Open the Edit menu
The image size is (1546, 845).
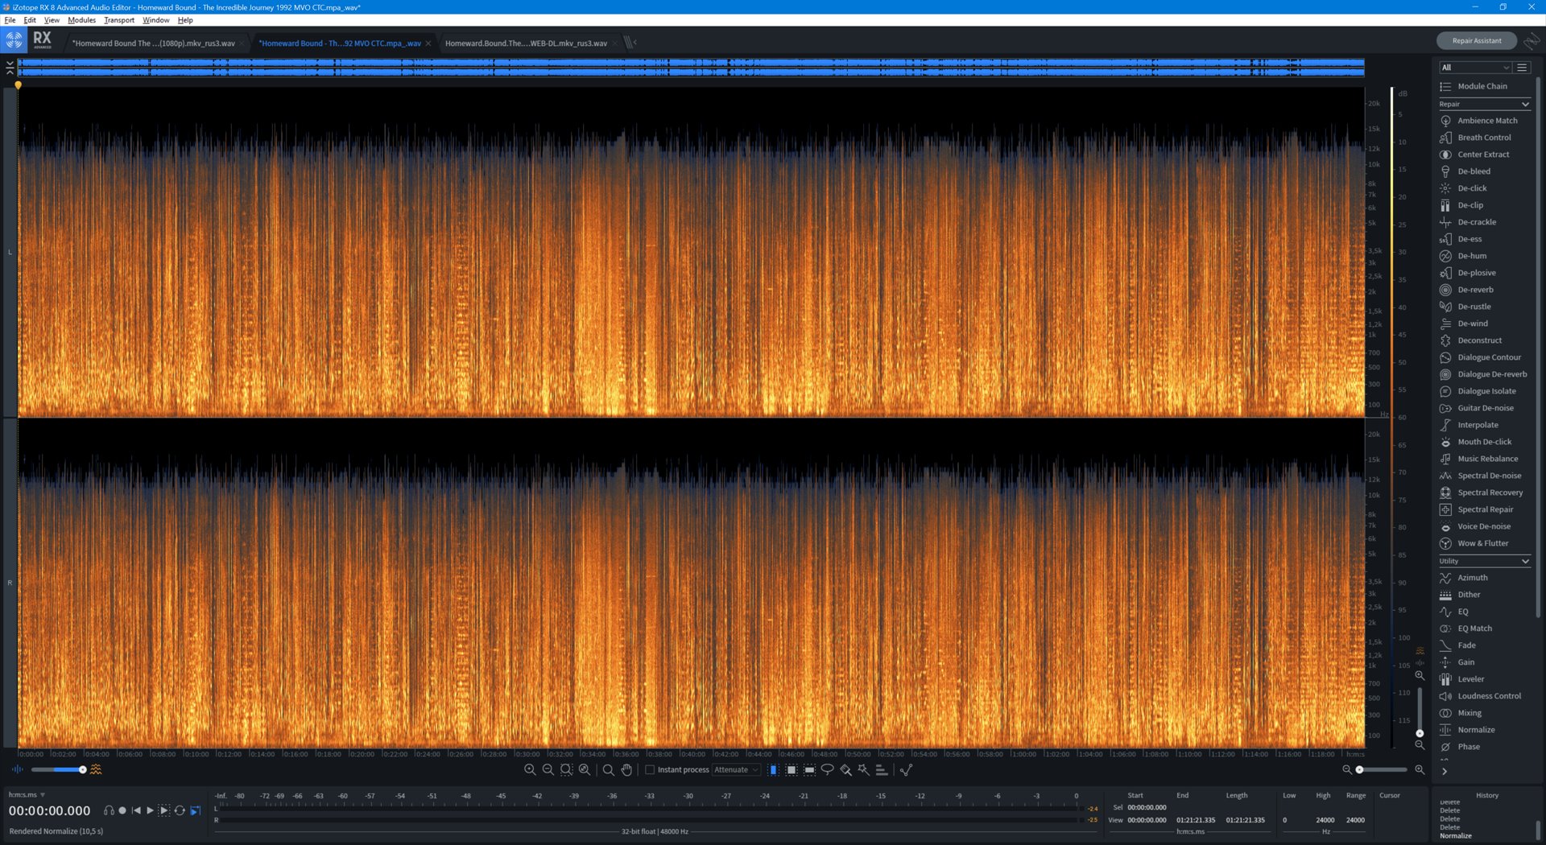(x=30, y=20)
